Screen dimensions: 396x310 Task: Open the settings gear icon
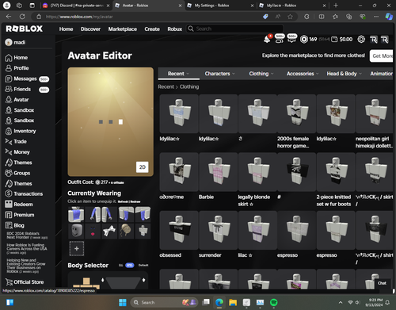click(361, 40)
